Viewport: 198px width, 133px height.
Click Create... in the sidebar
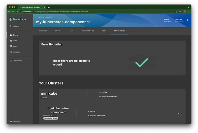pos(15,52)
